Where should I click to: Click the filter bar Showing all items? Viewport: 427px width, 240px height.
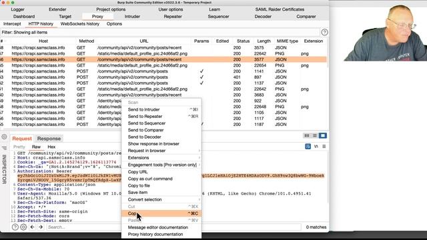160,33
